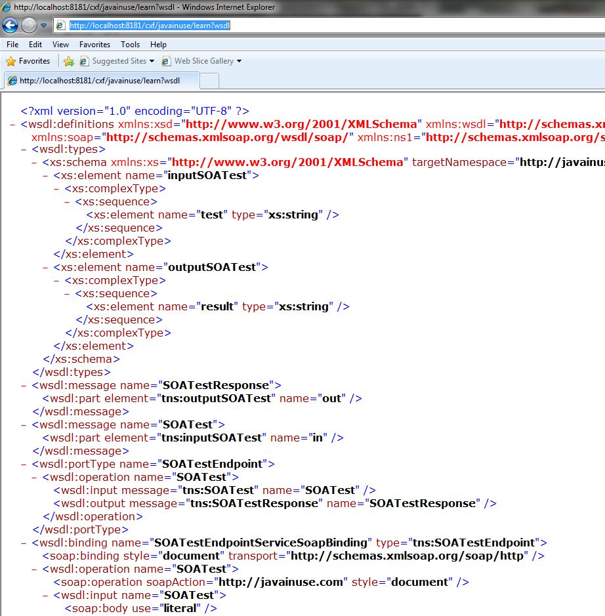
Task: Click the "test" element name value
Action: [x=212, y=215]
